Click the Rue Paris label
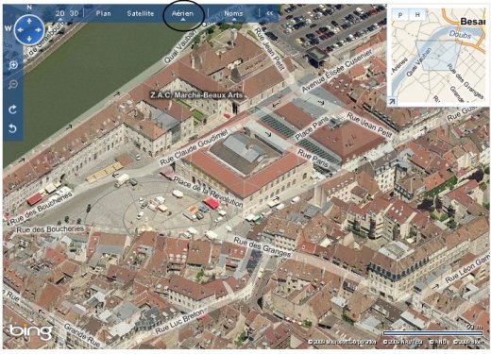This screenshot has width=491, height=354. (x=313, y=159)
